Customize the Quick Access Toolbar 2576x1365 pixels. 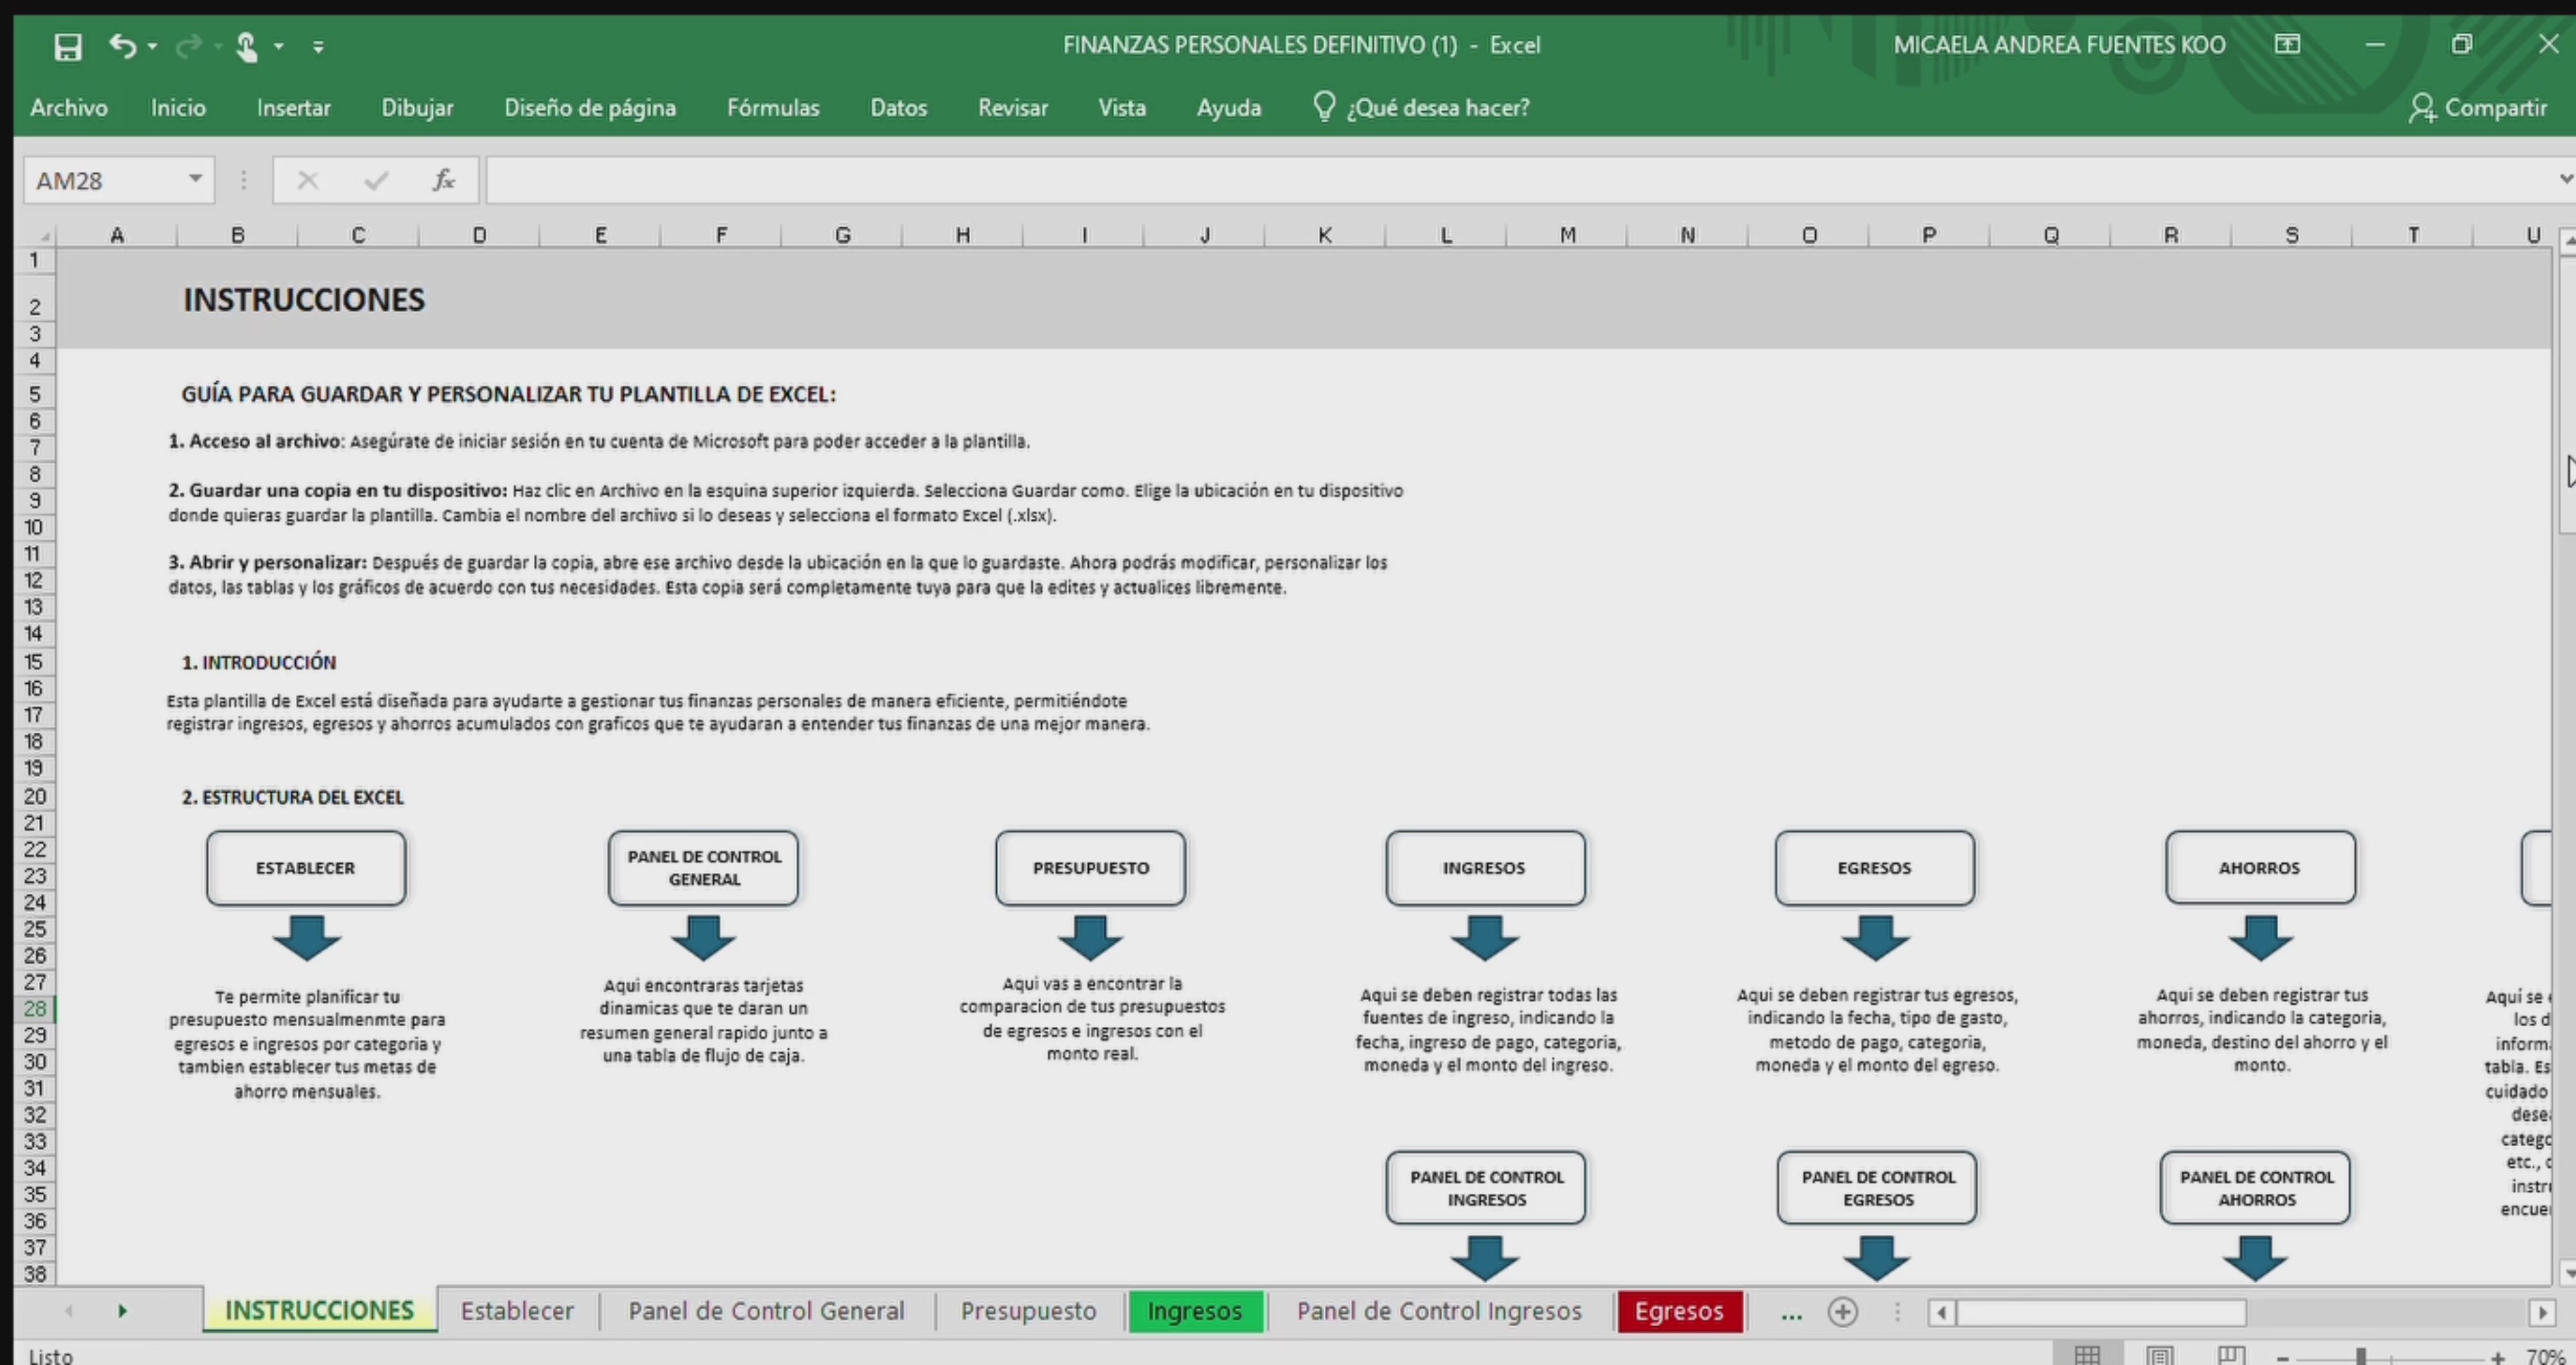pos(318,46)
